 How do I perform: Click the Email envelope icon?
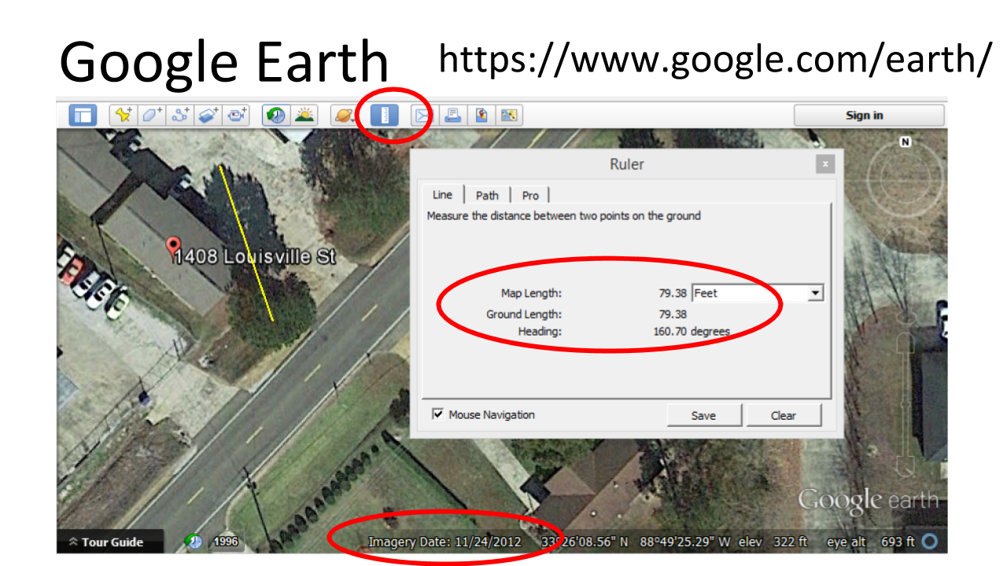[423, 116]
